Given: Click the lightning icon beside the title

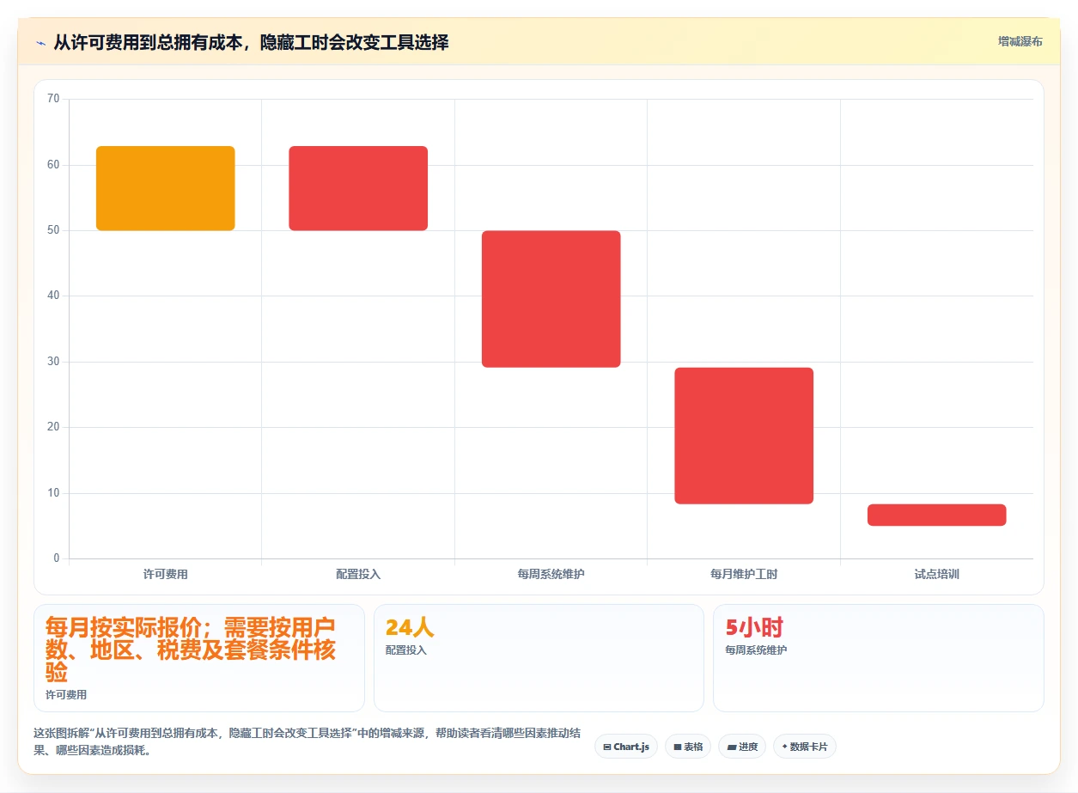Looking at the screenshot, I should tap(40, 42).
